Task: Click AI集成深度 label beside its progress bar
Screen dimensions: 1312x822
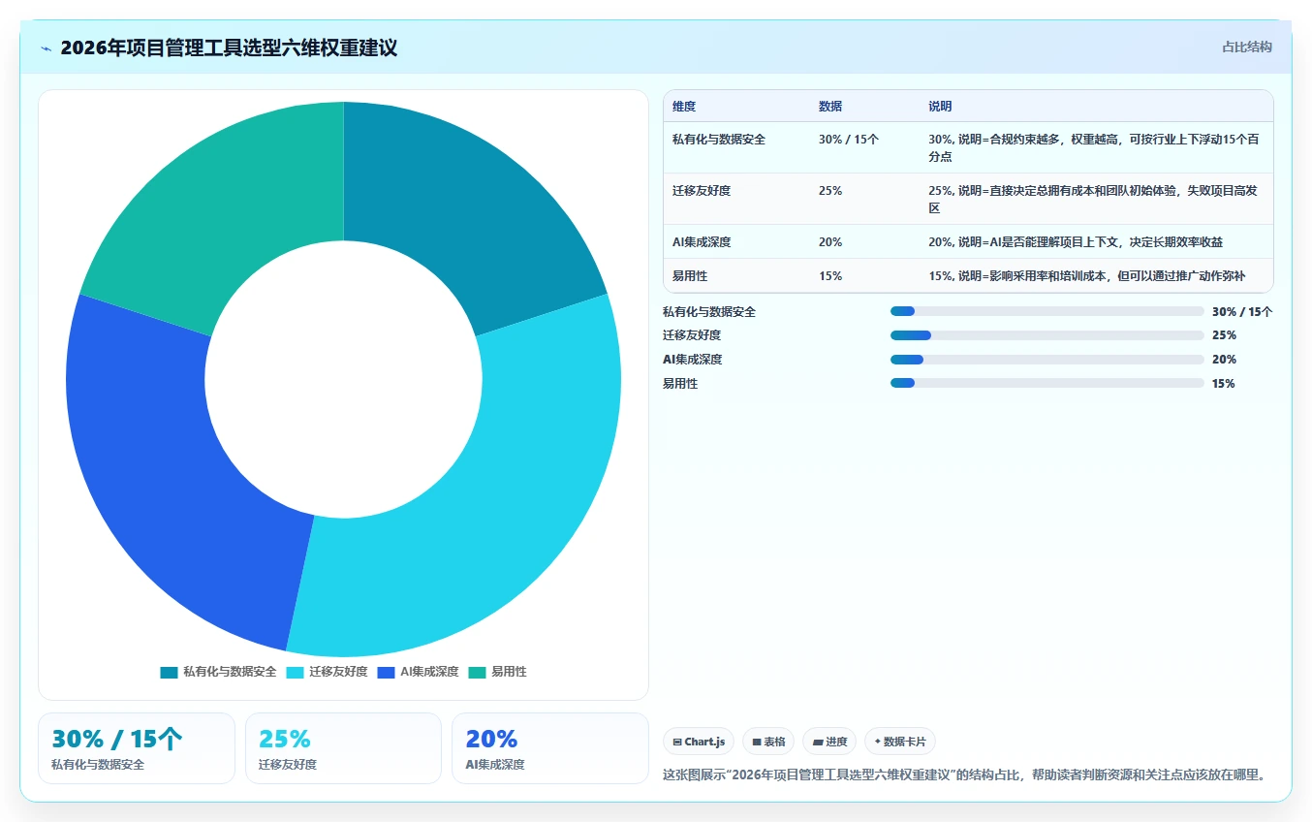Action: (692, 360)
